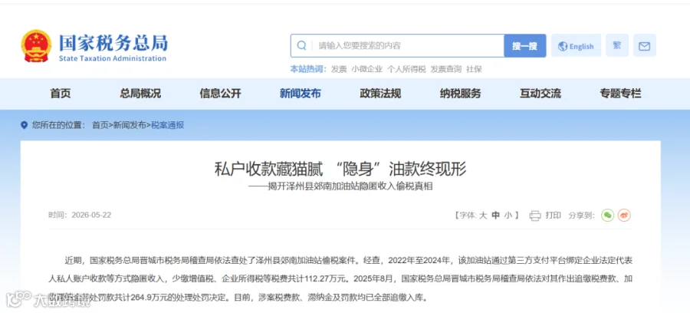690x313 pixels.
Task: Open 首页 navigation menu
Action: click(x=61, y=94)
